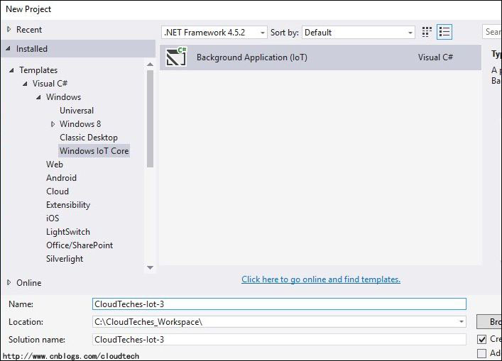The image size is (502, 361).
Task: Toggle the checked Create directory checkbox
Action: (x=482, y=339)
